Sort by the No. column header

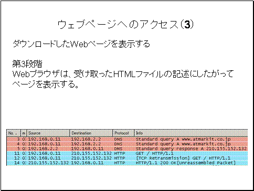coord(14,133)
